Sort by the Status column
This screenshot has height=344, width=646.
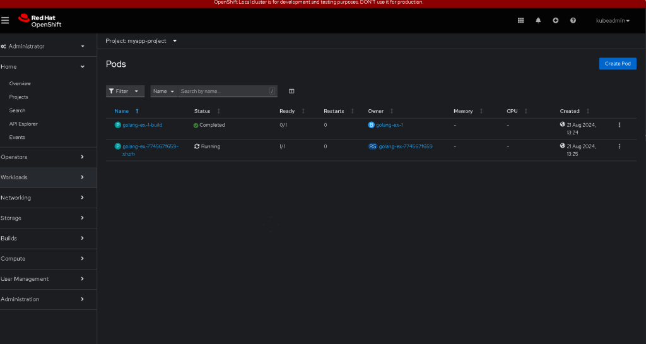coord(207,111)
